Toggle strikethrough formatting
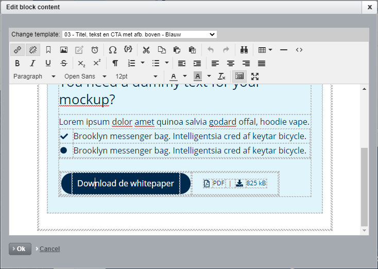Viewport: 378px width, 269px height. (x=64, y=63)
